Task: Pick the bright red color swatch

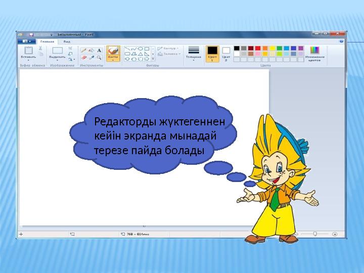Action: coord(258,49)
